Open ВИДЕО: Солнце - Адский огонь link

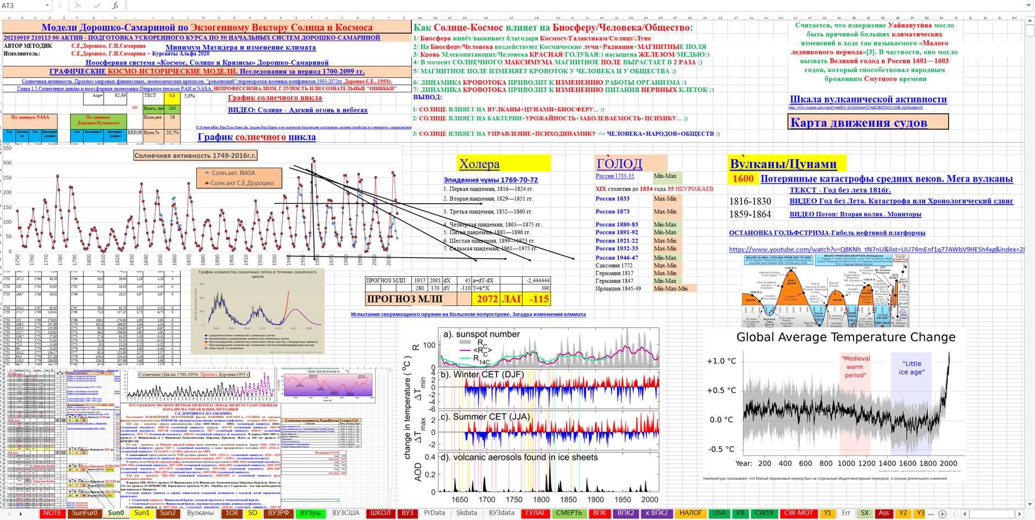click(298, 110)
